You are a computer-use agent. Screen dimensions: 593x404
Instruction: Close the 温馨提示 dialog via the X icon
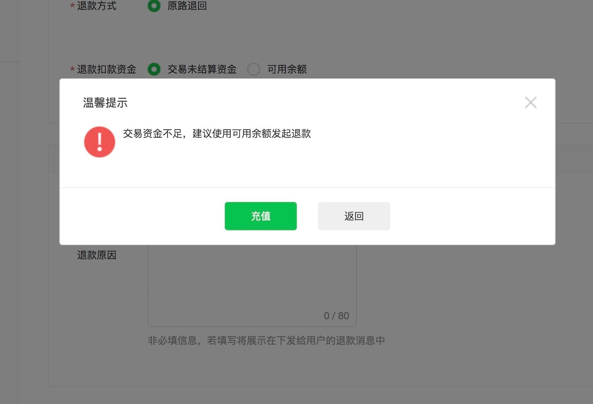click(530, 102)
